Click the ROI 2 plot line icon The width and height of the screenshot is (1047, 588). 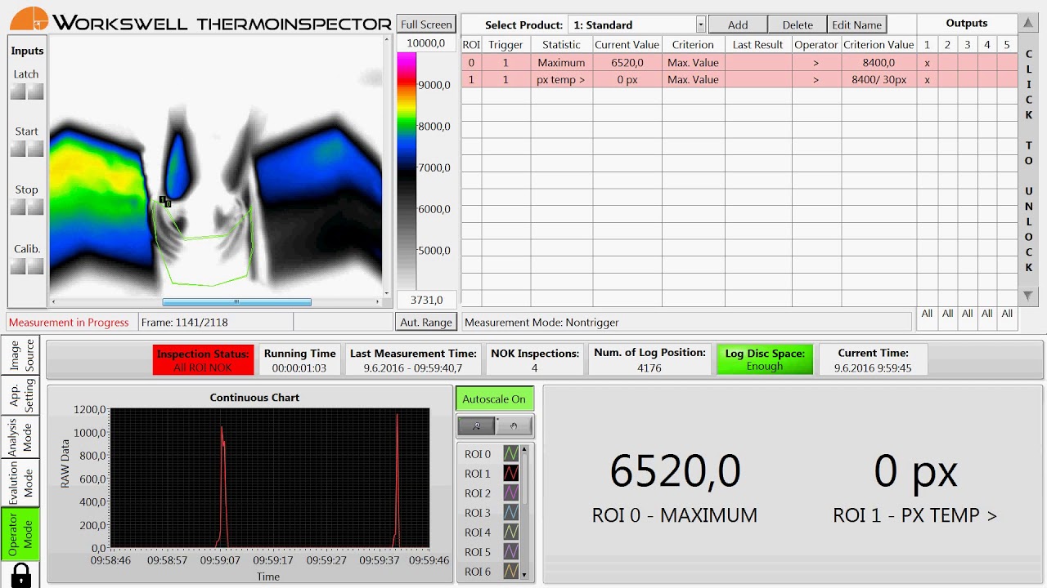pos(511,493)
